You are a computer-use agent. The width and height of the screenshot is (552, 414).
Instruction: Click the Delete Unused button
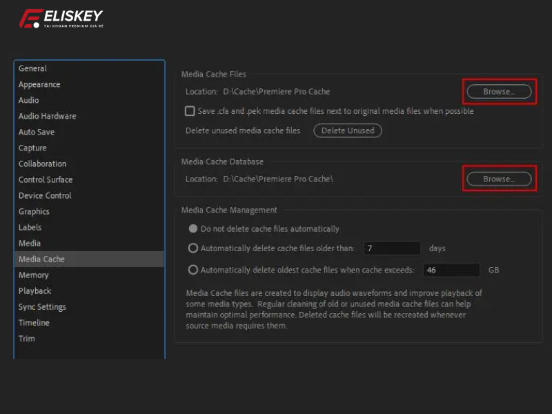point(348,130)
